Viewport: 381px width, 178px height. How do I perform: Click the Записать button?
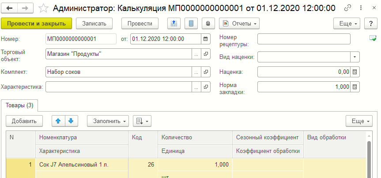click(x=94, y=23)
